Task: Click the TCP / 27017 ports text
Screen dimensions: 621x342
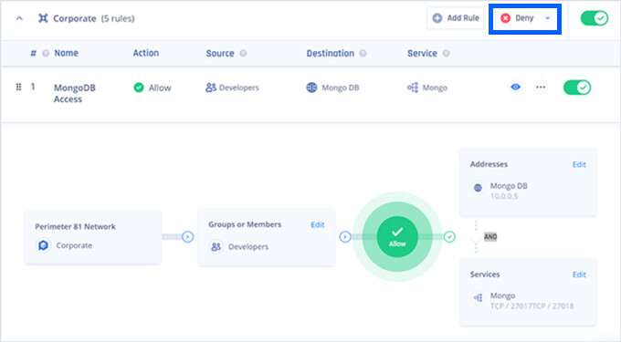Action: tap(532, 306)
